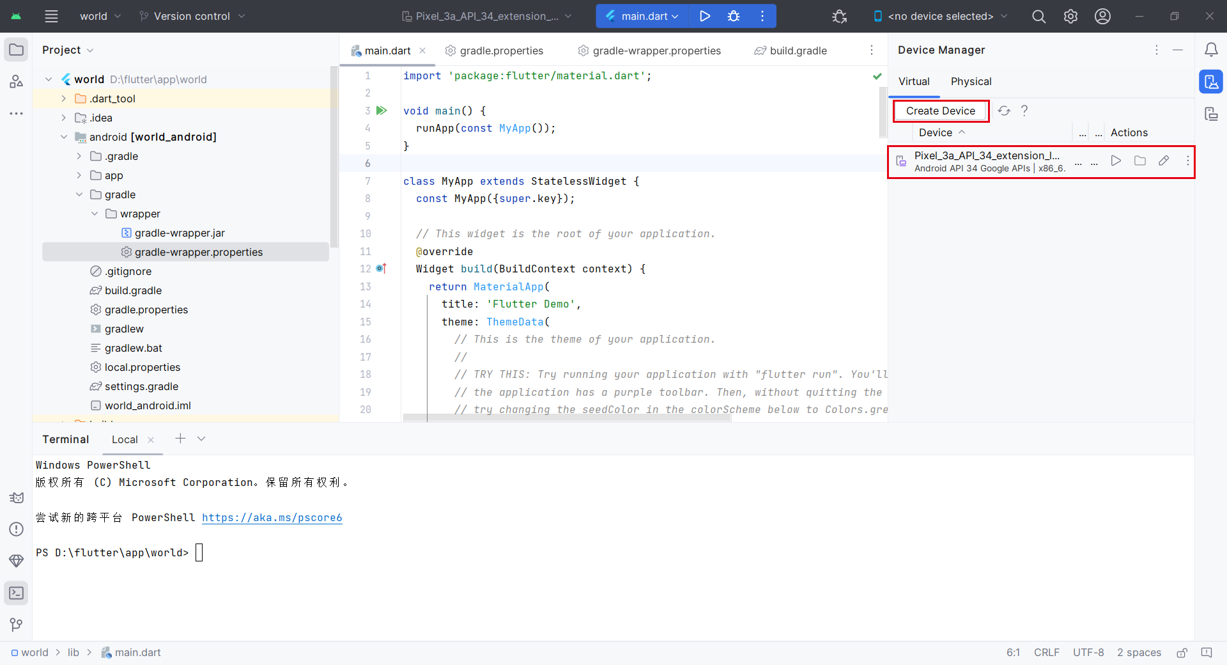Open Device Manager options menu
Screen dimensions: 1227x665
point(1156,50)
